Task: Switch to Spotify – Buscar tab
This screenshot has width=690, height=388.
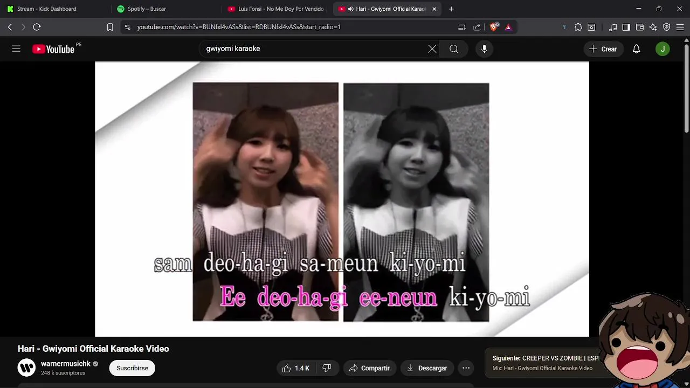Action: 165,9
